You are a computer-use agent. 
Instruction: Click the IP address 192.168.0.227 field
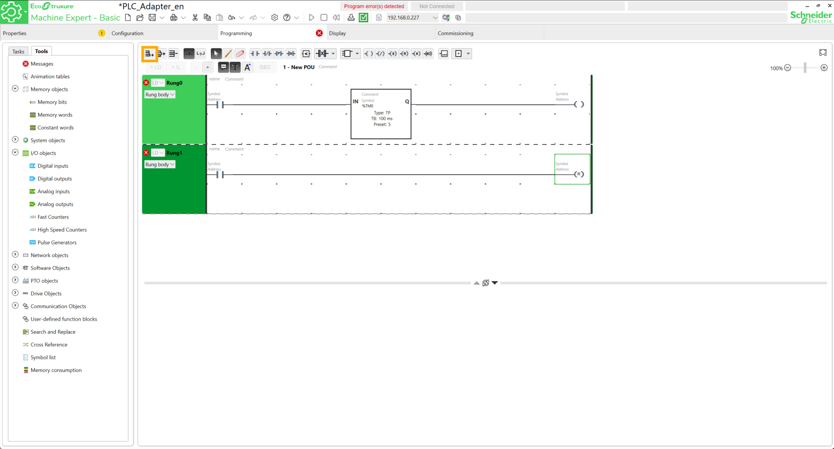pos(408,18)
